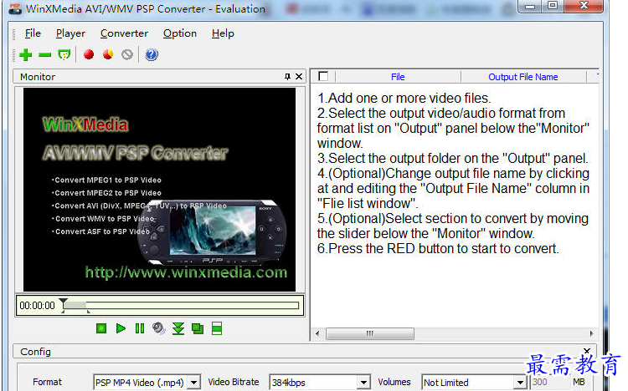Toggle the select-all checkbox in file list header
Viewport: 628px width, 391px height.
pos(323,76)
